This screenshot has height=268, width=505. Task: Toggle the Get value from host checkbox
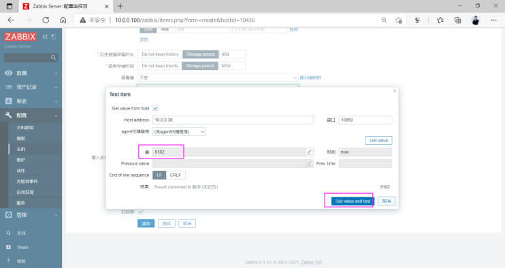click(x=155, y=108)
